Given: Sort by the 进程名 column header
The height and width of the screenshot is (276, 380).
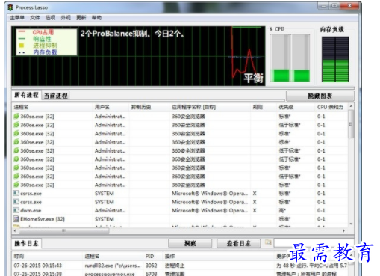Looking at the screenshot, I should 52,107.
